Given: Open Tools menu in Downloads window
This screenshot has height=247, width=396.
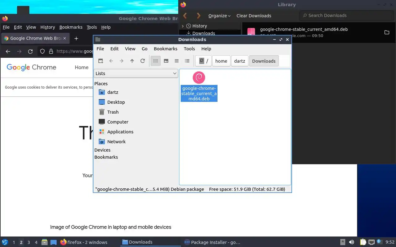Looking at the screenshot, I should [189, 49].
